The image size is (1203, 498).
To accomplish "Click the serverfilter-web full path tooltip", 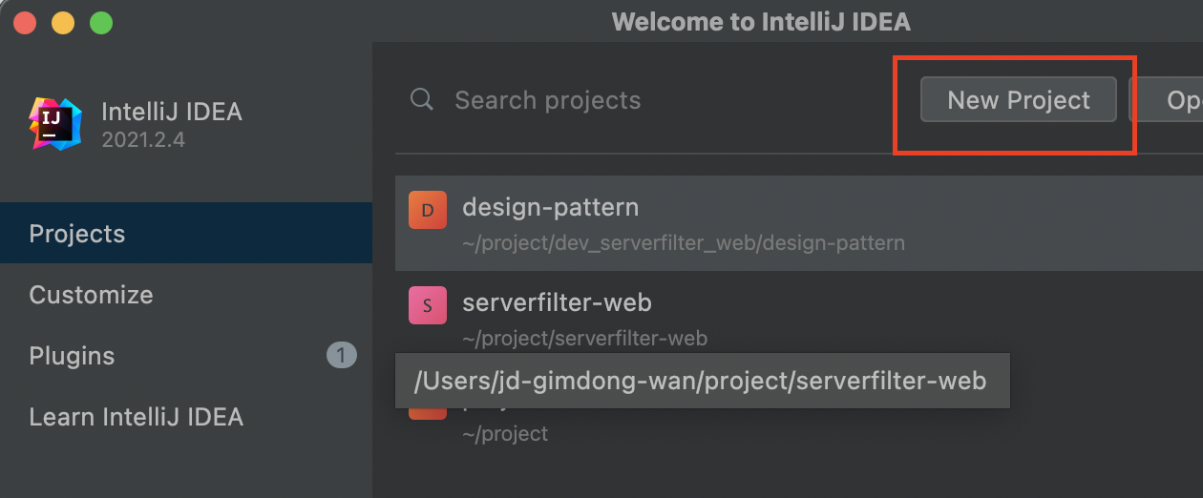I will [701, 382].
